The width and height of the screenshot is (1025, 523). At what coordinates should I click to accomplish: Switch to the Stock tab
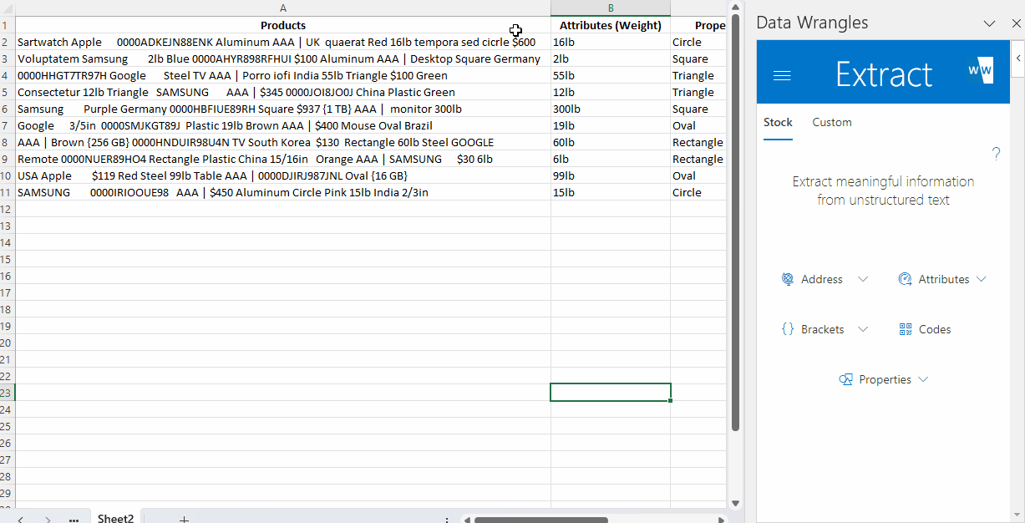778,122
